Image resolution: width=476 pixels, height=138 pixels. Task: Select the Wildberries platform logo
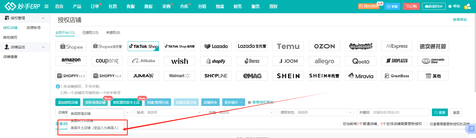[361, 46]
